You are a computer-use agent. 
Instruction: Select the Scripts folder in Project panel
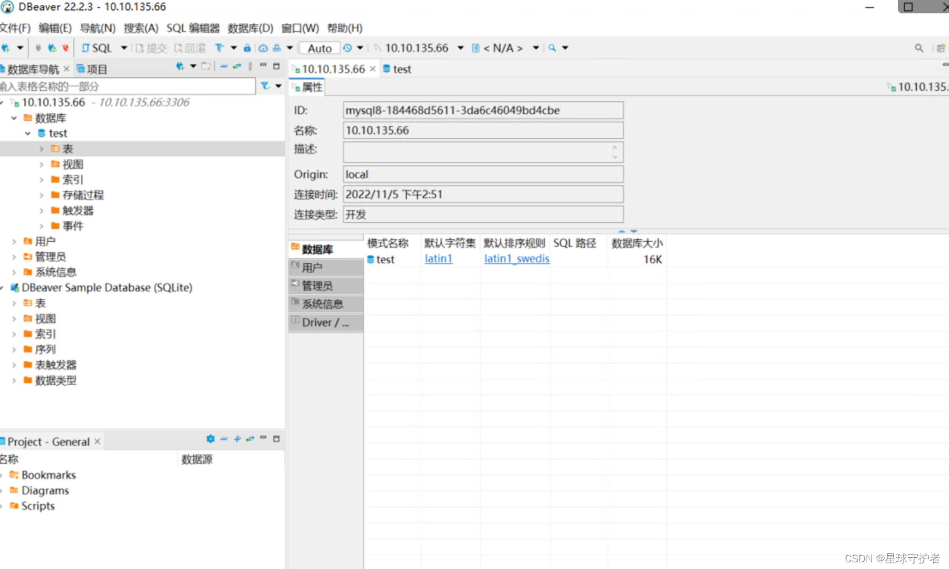click(32, 506)
